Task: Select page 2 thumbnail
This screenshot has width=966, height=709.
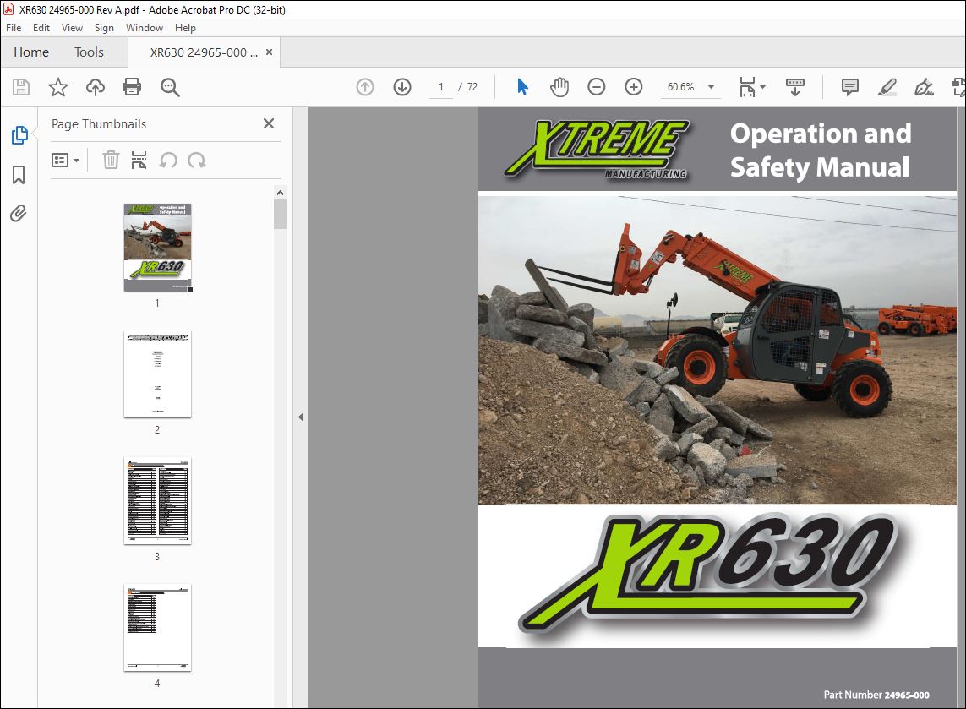Action: click(158, 374)
